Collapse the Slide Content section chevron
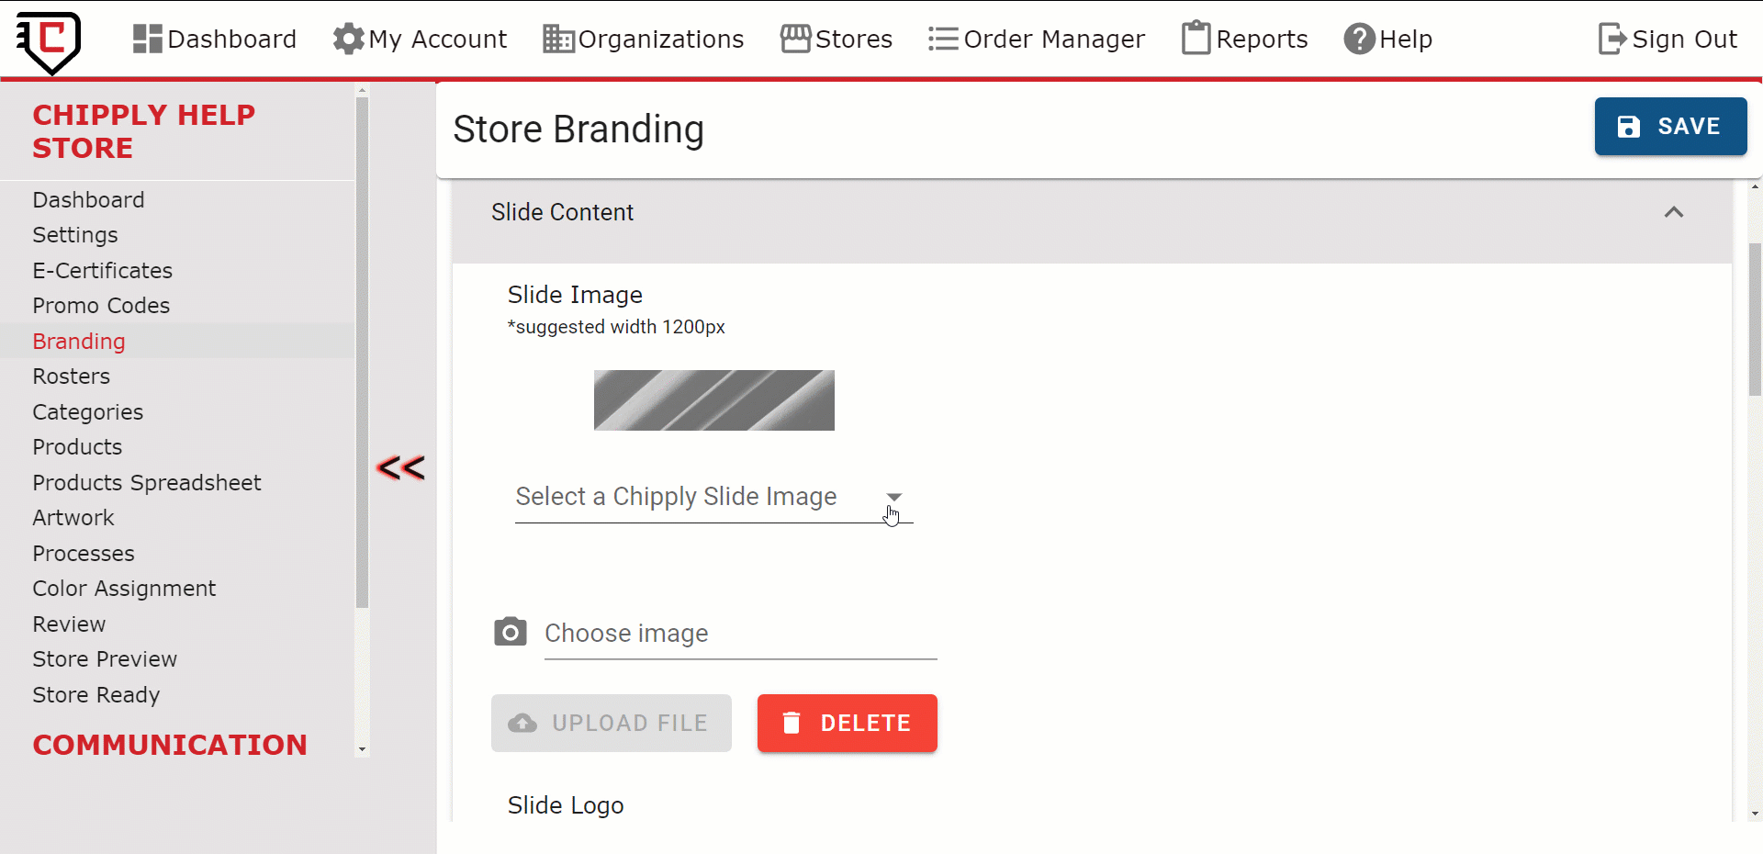This screenshot has width=1763, height=854. click(x=1674, y=212)
